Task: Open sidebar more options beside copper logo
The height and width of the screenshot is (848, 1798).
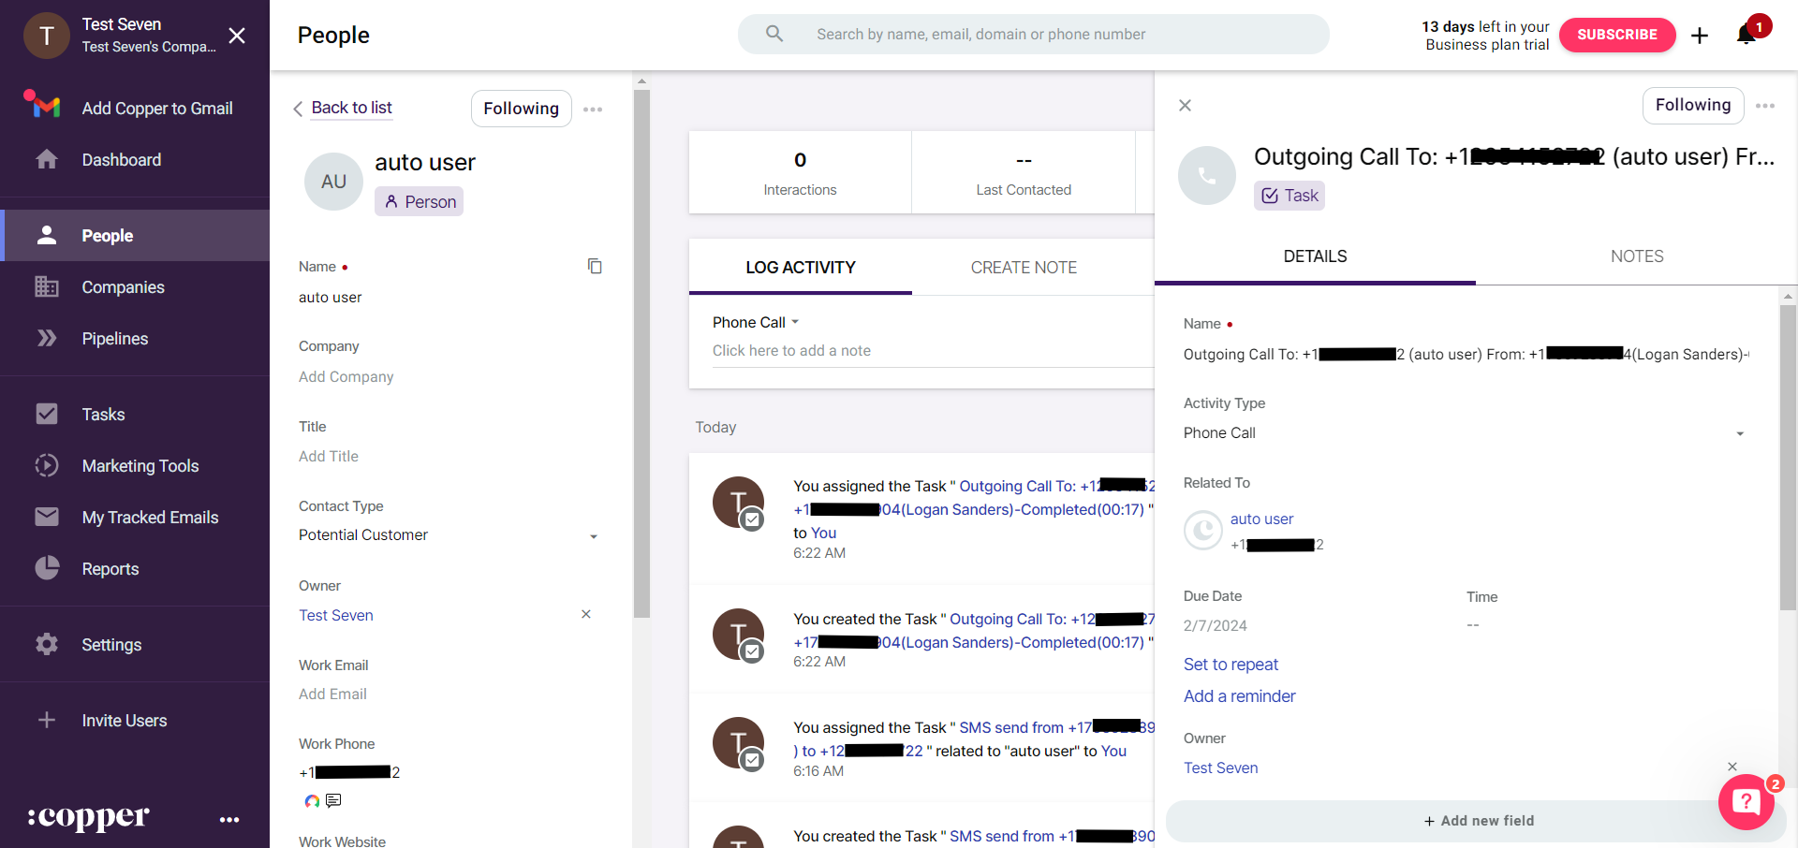Action: (229, 819)
